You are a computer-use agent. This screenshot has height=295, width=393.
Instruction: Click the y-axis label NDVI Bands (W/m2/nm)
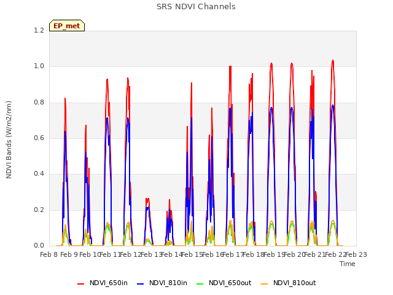coord(9,140)
